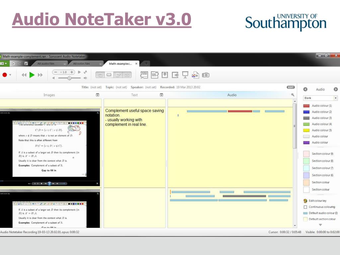Viewport: 340px width, 255px height.
Task: Click the volume slider handle
Action: tap(69, 78)
